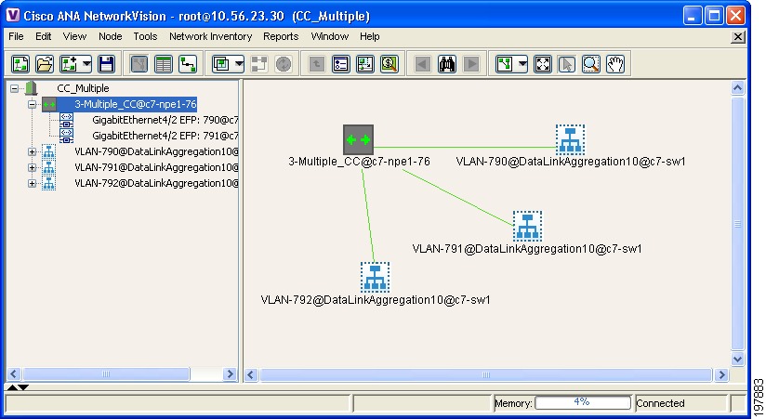The width and height of the screenshot is (766, 419).
Task: Select VLAN-792@DataLinkAggregation10 in the tree
Action: tap(156, 184)
